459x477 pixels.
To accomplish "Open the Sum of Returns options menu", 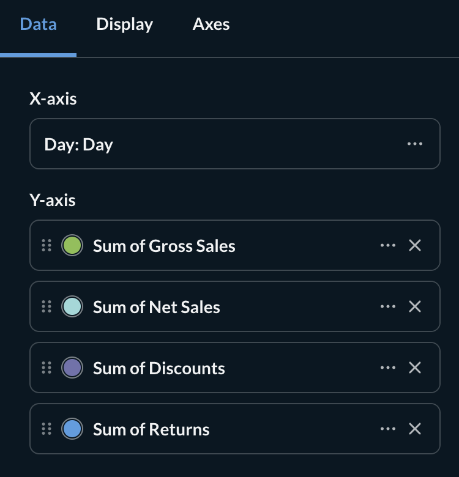I will click(388, 429).
